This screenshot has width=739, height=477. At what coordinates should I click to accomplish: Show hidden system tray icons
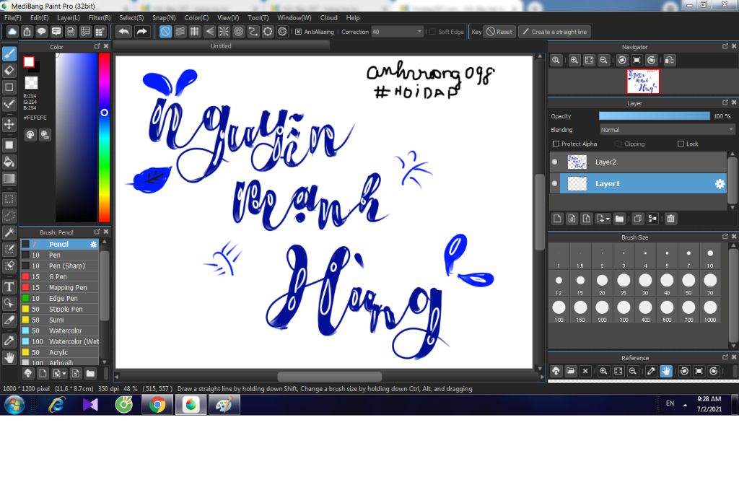(685, 405)
